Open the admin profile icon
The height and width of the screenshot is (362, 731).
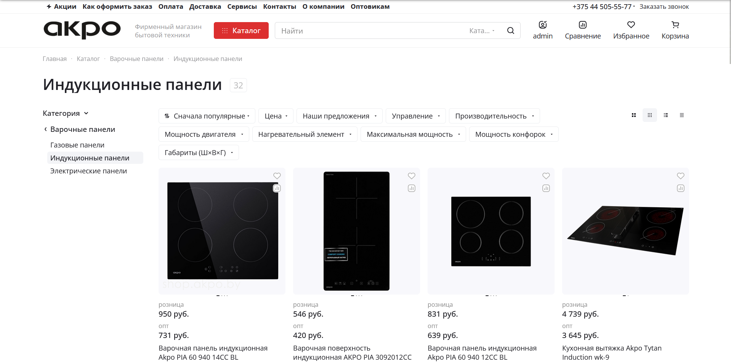(x=542, y=25)
